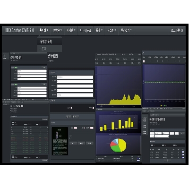The width and height of the screenshot is (189, 189).
Task: Click the menu item between 게시판 and 통계
Action: tap(86, 30)
